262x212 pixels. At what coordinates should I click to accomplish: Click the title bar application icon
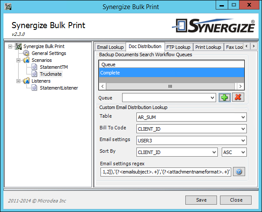8,6
